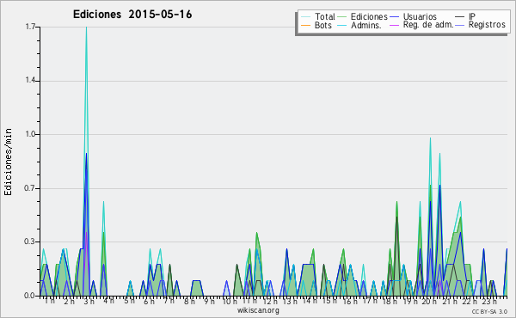Click the 'Ediciones 2015-05-16' chart title
The width and height of the screenshot is (516, 318).
click(132, 15)
